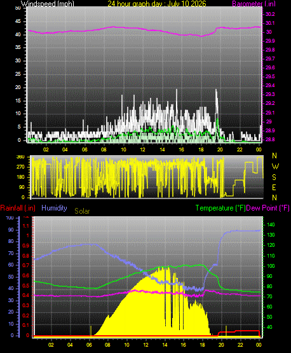
Task: Click the '14' hour label under the humidity chart
Action: click(165, 345)
